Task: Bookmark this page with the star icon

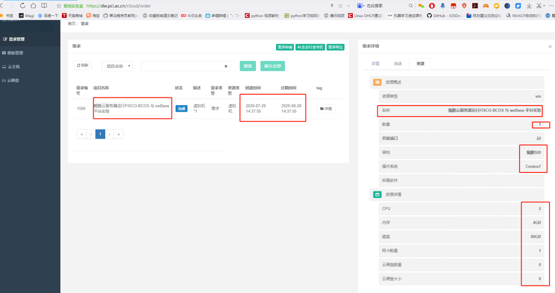Action: tap(59, 5)
